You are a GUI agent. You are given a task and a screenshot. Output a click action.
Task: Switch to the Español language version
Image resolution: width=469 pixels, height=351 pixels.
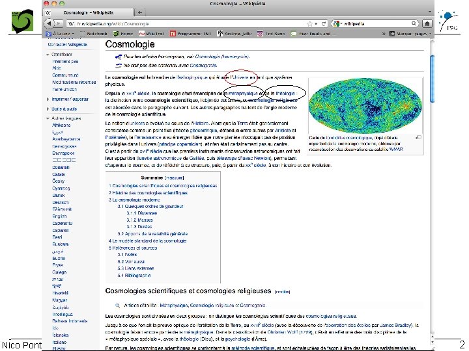pyautogui.click(x=61, y=230)
